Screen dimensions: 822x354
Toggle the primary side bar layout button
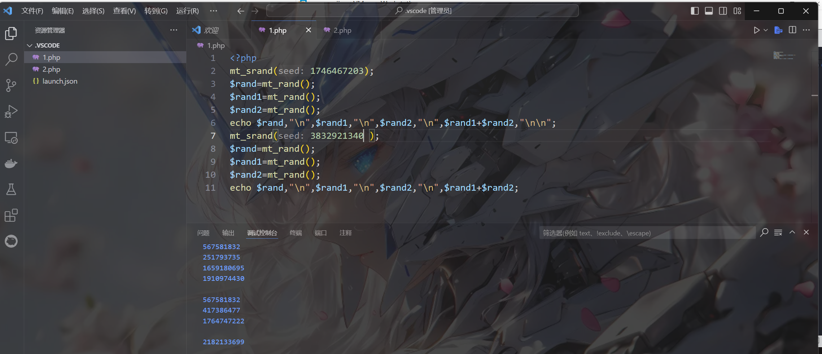pyautogui.click(x=695, y=11)
